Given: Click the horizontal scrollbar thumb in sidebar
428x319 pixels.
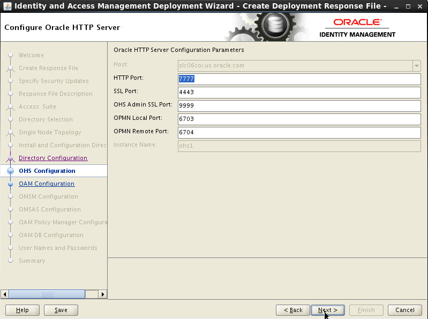Looking at the screenshot, I should point(47,294).
